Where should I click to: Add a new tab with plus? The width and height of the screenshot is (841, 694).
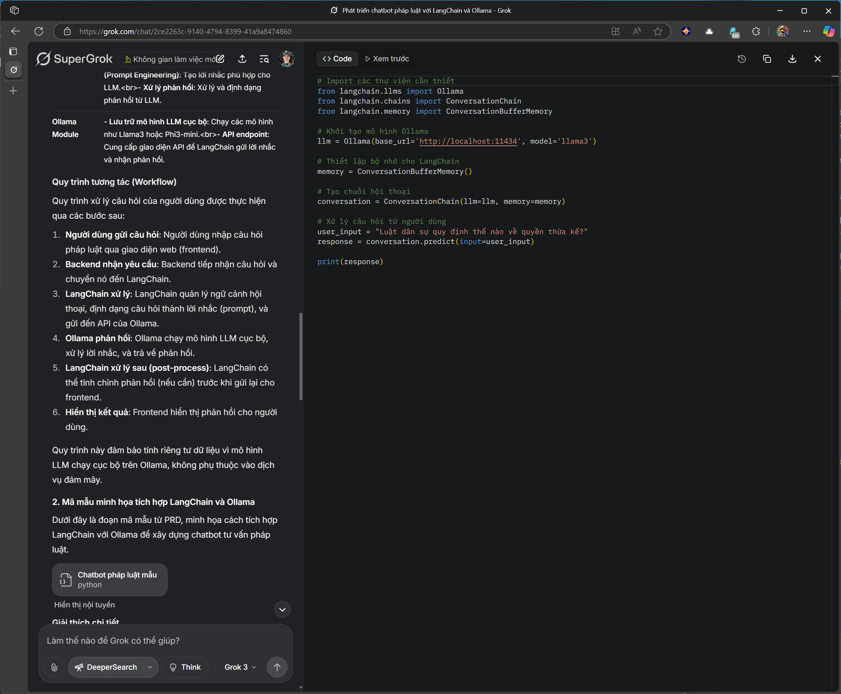click(13, 91)
